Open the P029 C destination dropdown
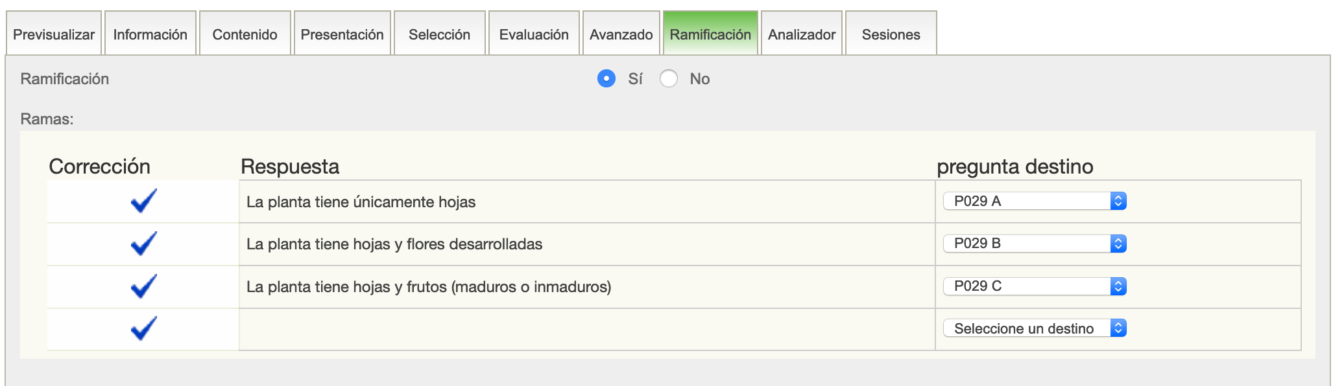1344x386 pixels. click(1035, 286)
